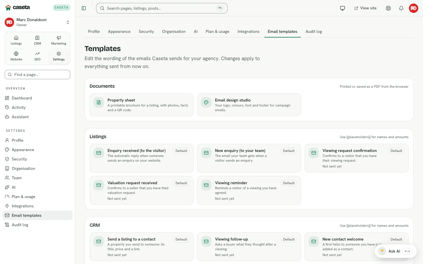Open the CRM section icon
Image resolution: width=423 pixels, height=264 pixels.
pyautogui.click(x=37, y=40)
